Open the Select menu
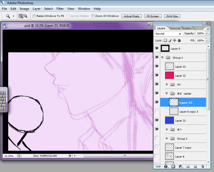 tap(48, 9)
